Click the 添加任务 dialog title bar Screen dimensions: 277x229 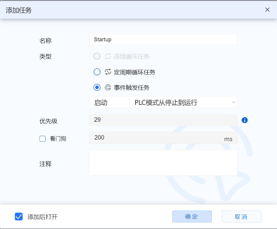pos(19,10)
